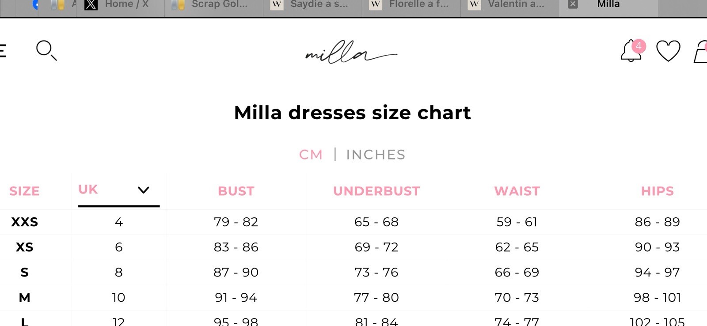The height and width of the screenshot is (326, 707).
Task: Open the Saydie browser tab
Action: point(312,5)
